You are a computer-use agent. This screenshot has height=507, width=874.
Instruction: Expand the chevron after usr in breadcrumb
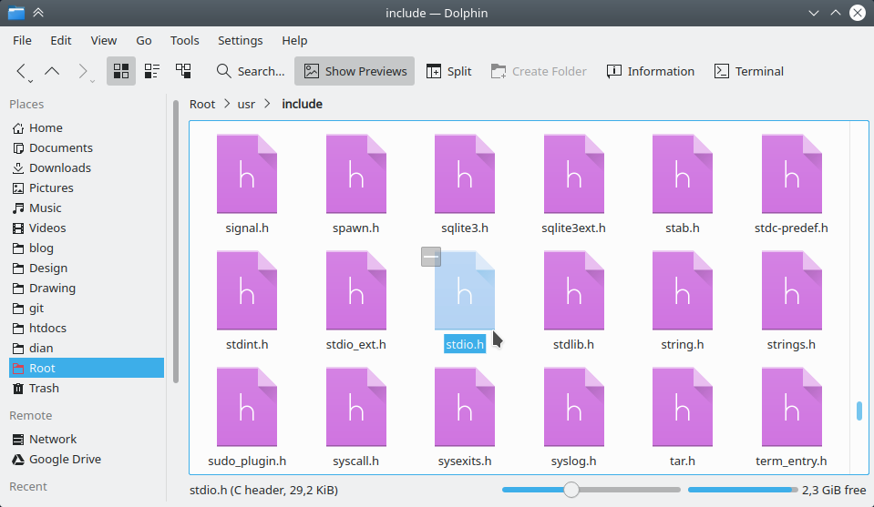click(267, 104)
